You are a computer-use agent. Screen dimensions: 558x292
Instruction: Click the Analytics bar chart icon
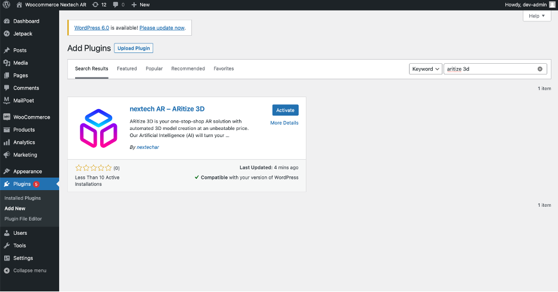coord(7,142)
